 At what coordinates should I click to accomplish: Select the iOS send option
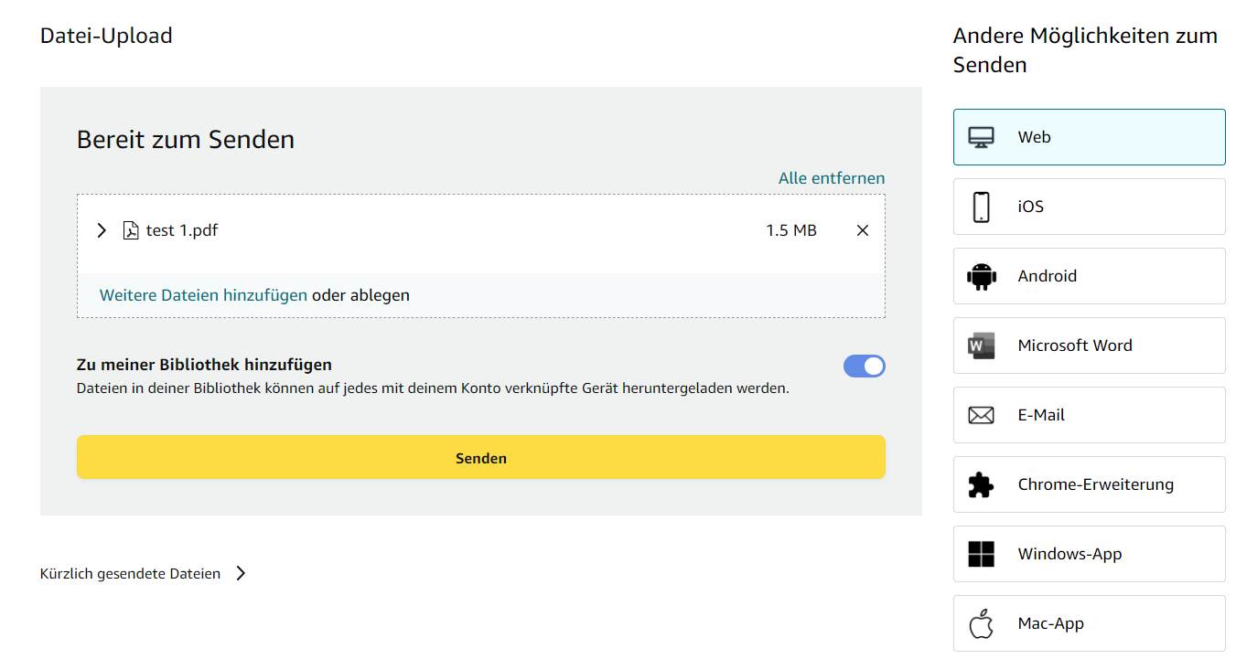pyautogui.click(x=1089, y=207)
